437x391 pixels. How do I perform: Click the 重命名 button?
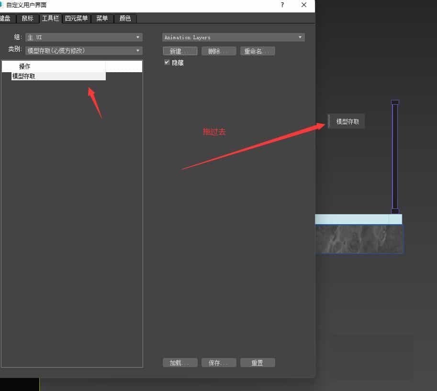pos(258,51)
